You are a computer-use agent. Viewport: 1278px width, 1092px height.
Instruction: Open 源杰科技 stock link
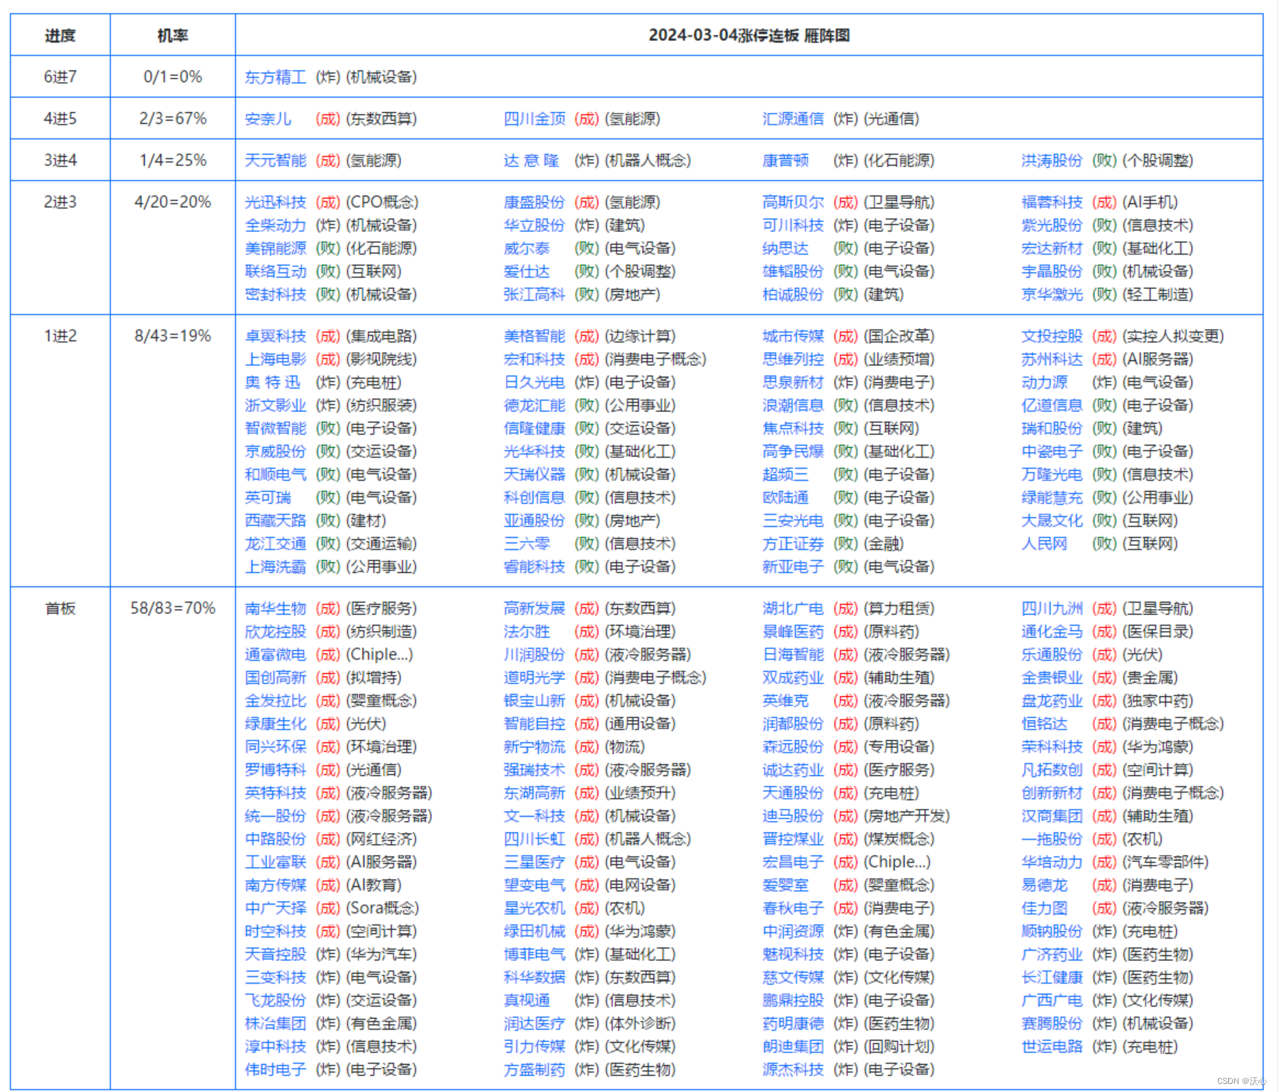tap(793, 1069)
